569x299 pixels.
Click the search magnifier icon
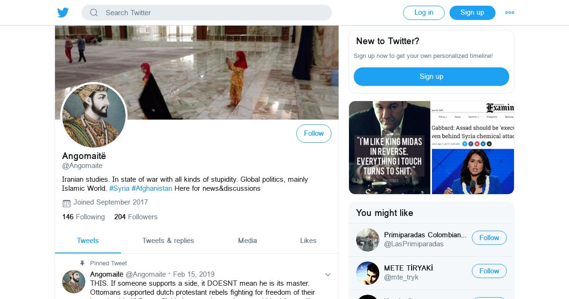coord(94,13)
